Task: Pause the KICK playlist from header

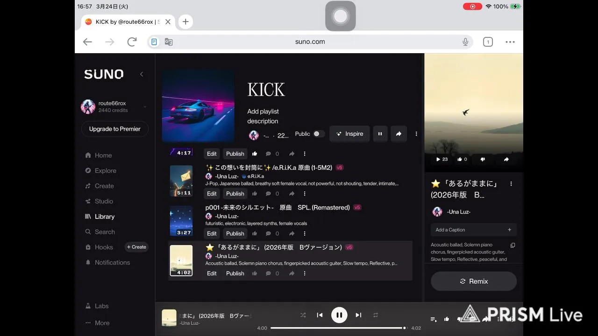Action: 380,134
